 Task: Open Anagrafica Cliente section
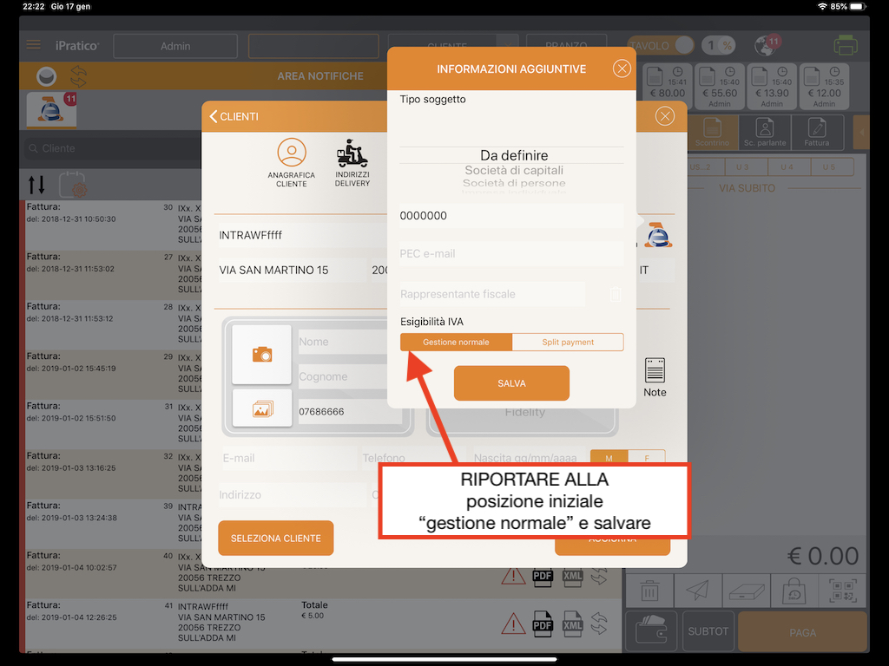point(292,163)
